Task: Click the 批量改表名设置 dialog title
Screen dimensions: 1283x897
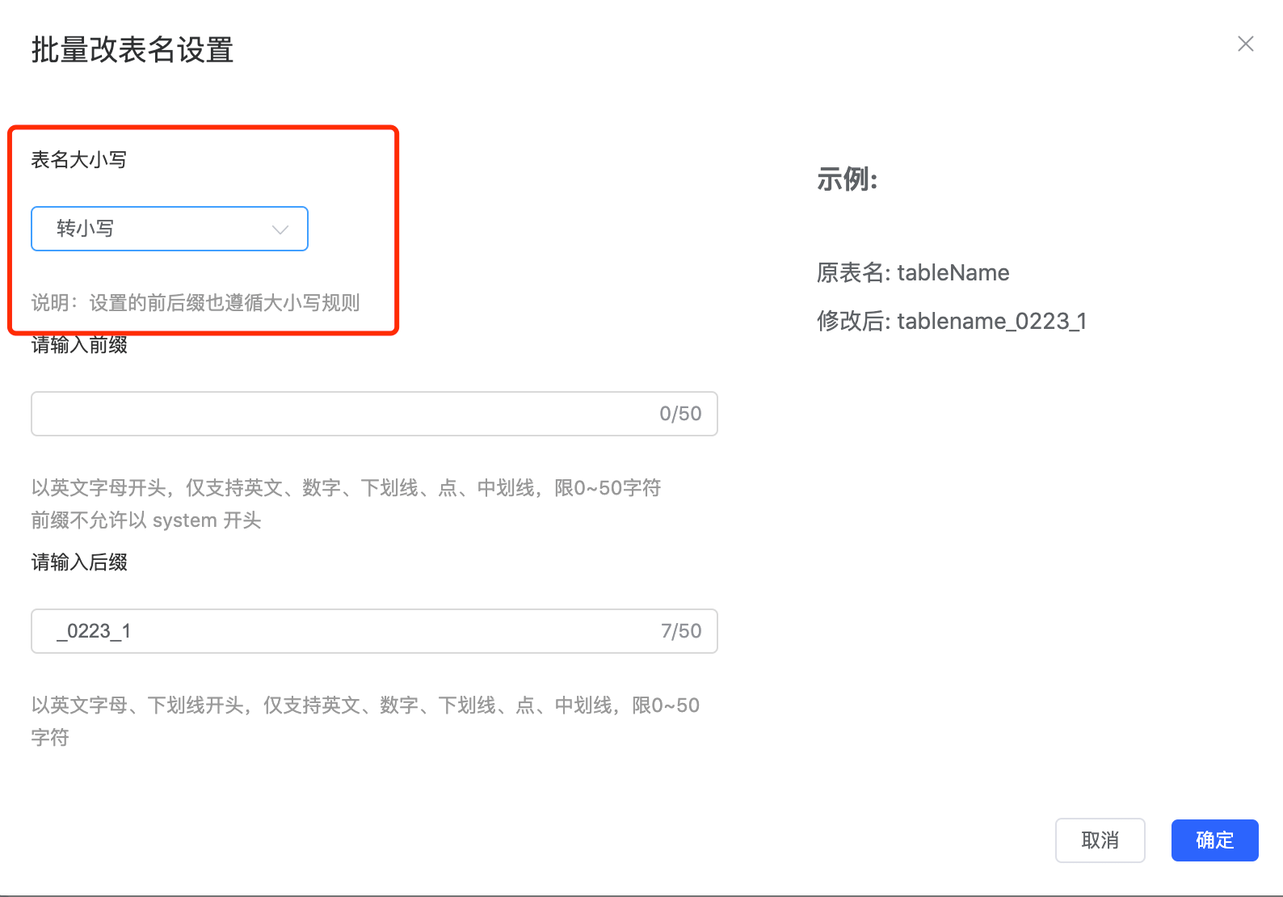Action: click(x=133, y=50)
